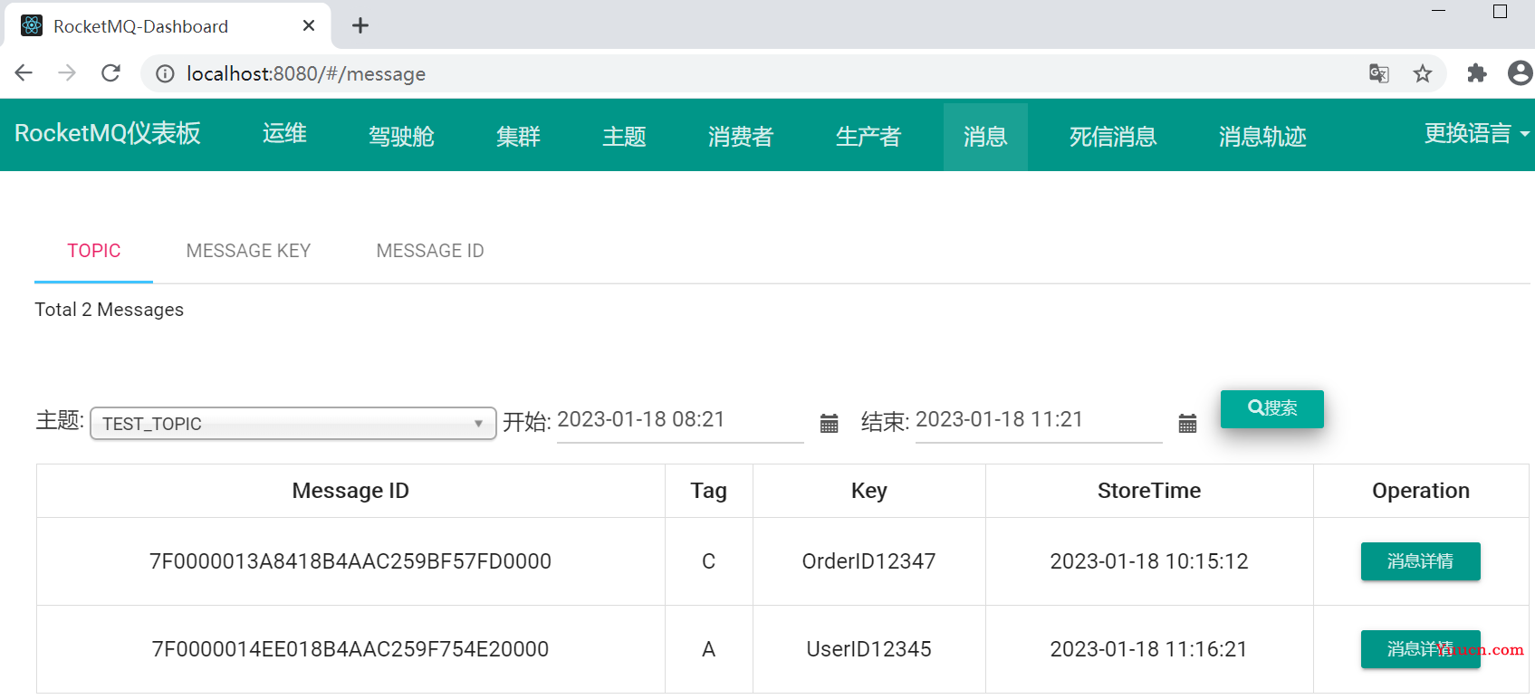Minimize the browser window
The height and width of the screenshot is (699, 1535).
[x=1438, y=11]
